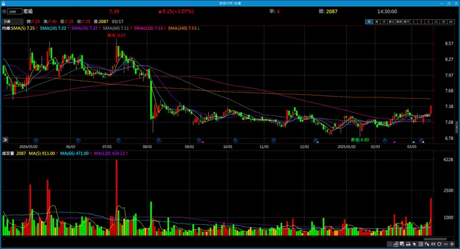This screenshot has height=249, width=460.
Task: Click the volume MA(66) 471.00 label
Action: [76, 153]
